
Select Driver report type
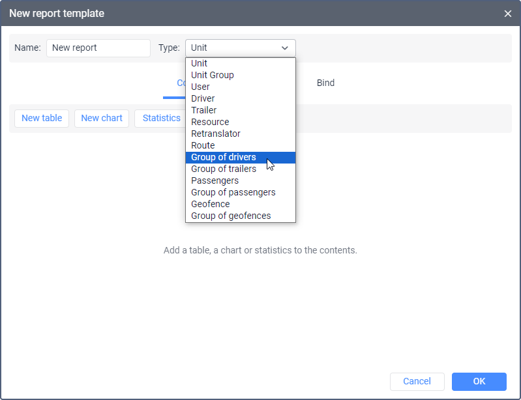(203, 98)
